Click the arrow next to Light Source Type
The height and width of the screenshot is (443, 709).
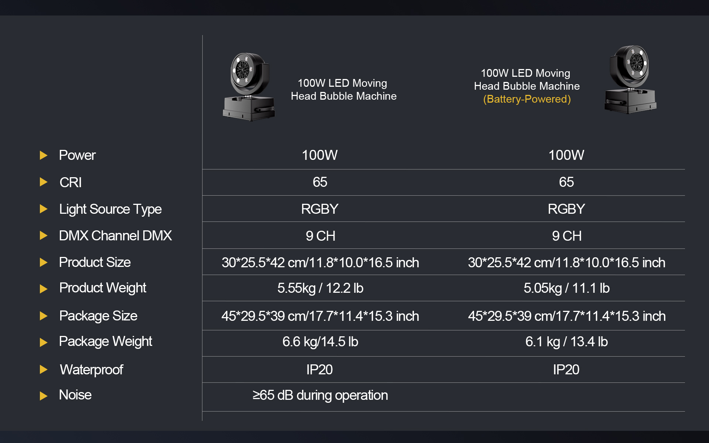[x=44, y=209]
